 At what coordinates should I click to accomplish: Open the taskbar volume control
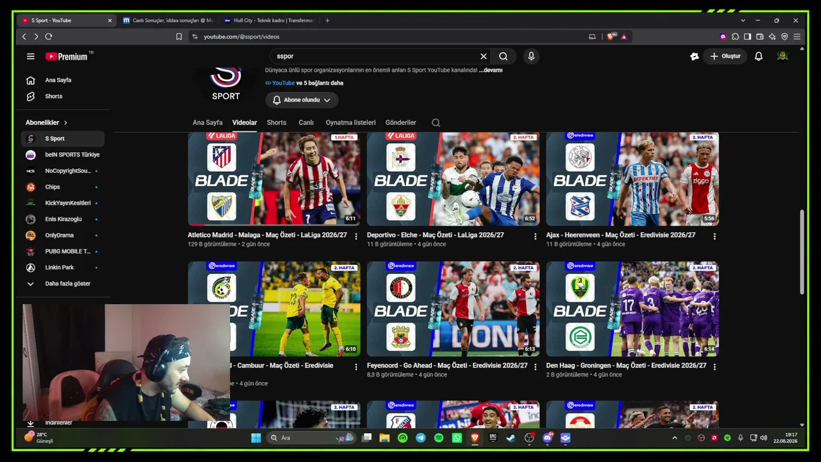pyautogui.click(x=763, y=438)
